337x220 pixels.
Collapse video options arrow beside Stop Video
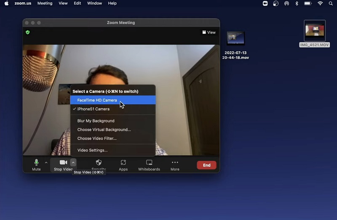(x=73, y=162)
